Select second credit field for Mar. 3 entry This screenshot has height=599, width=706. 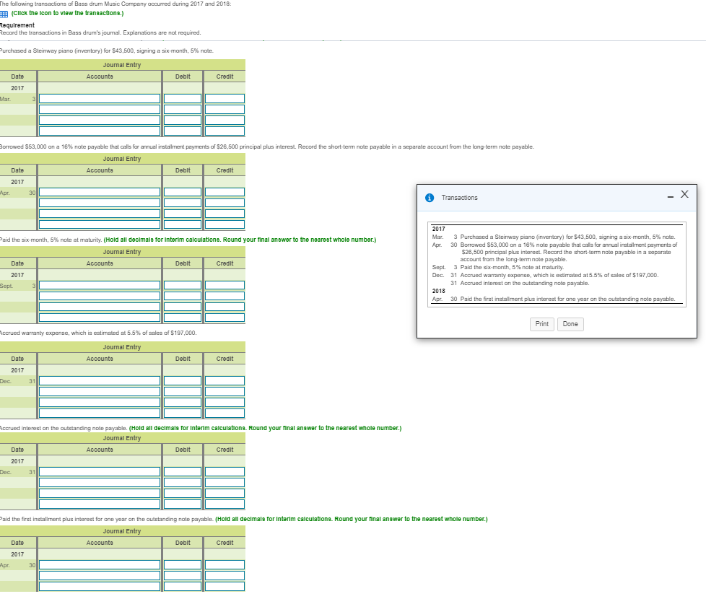click(x=225, y=110)
